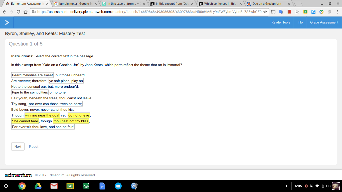
Task: Select 'For ever wilt thou love' line
Action: (43, 127)
